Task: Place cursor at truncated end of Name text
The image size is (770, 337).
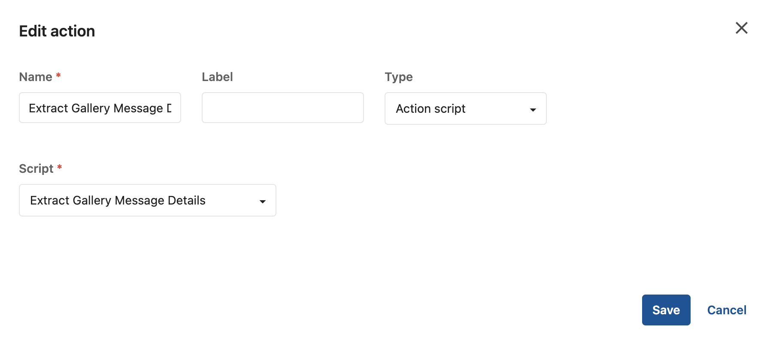Action: (x=171, y=108)
